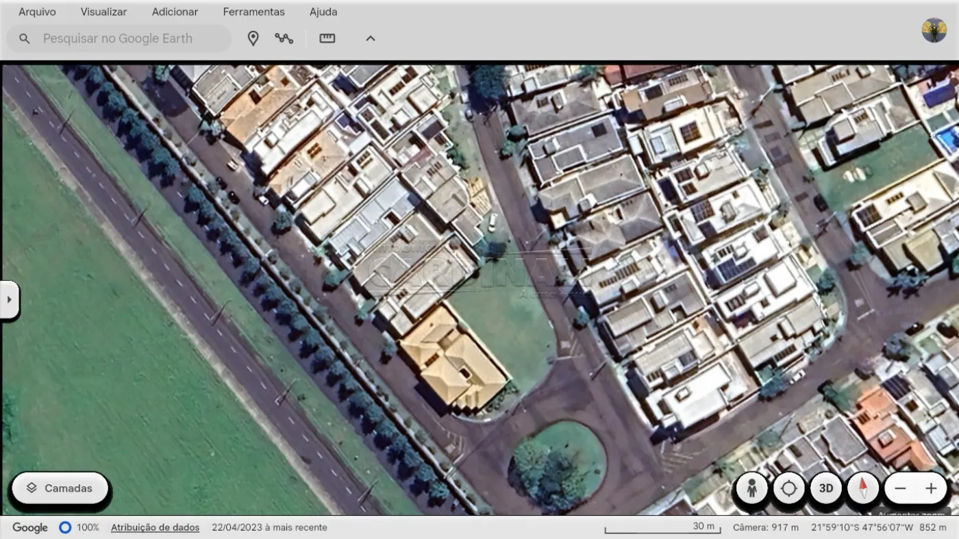Viewport: 959px width, 539px height.
Task: Zoom in with the plus button
Action: click(x=931, y=488)
